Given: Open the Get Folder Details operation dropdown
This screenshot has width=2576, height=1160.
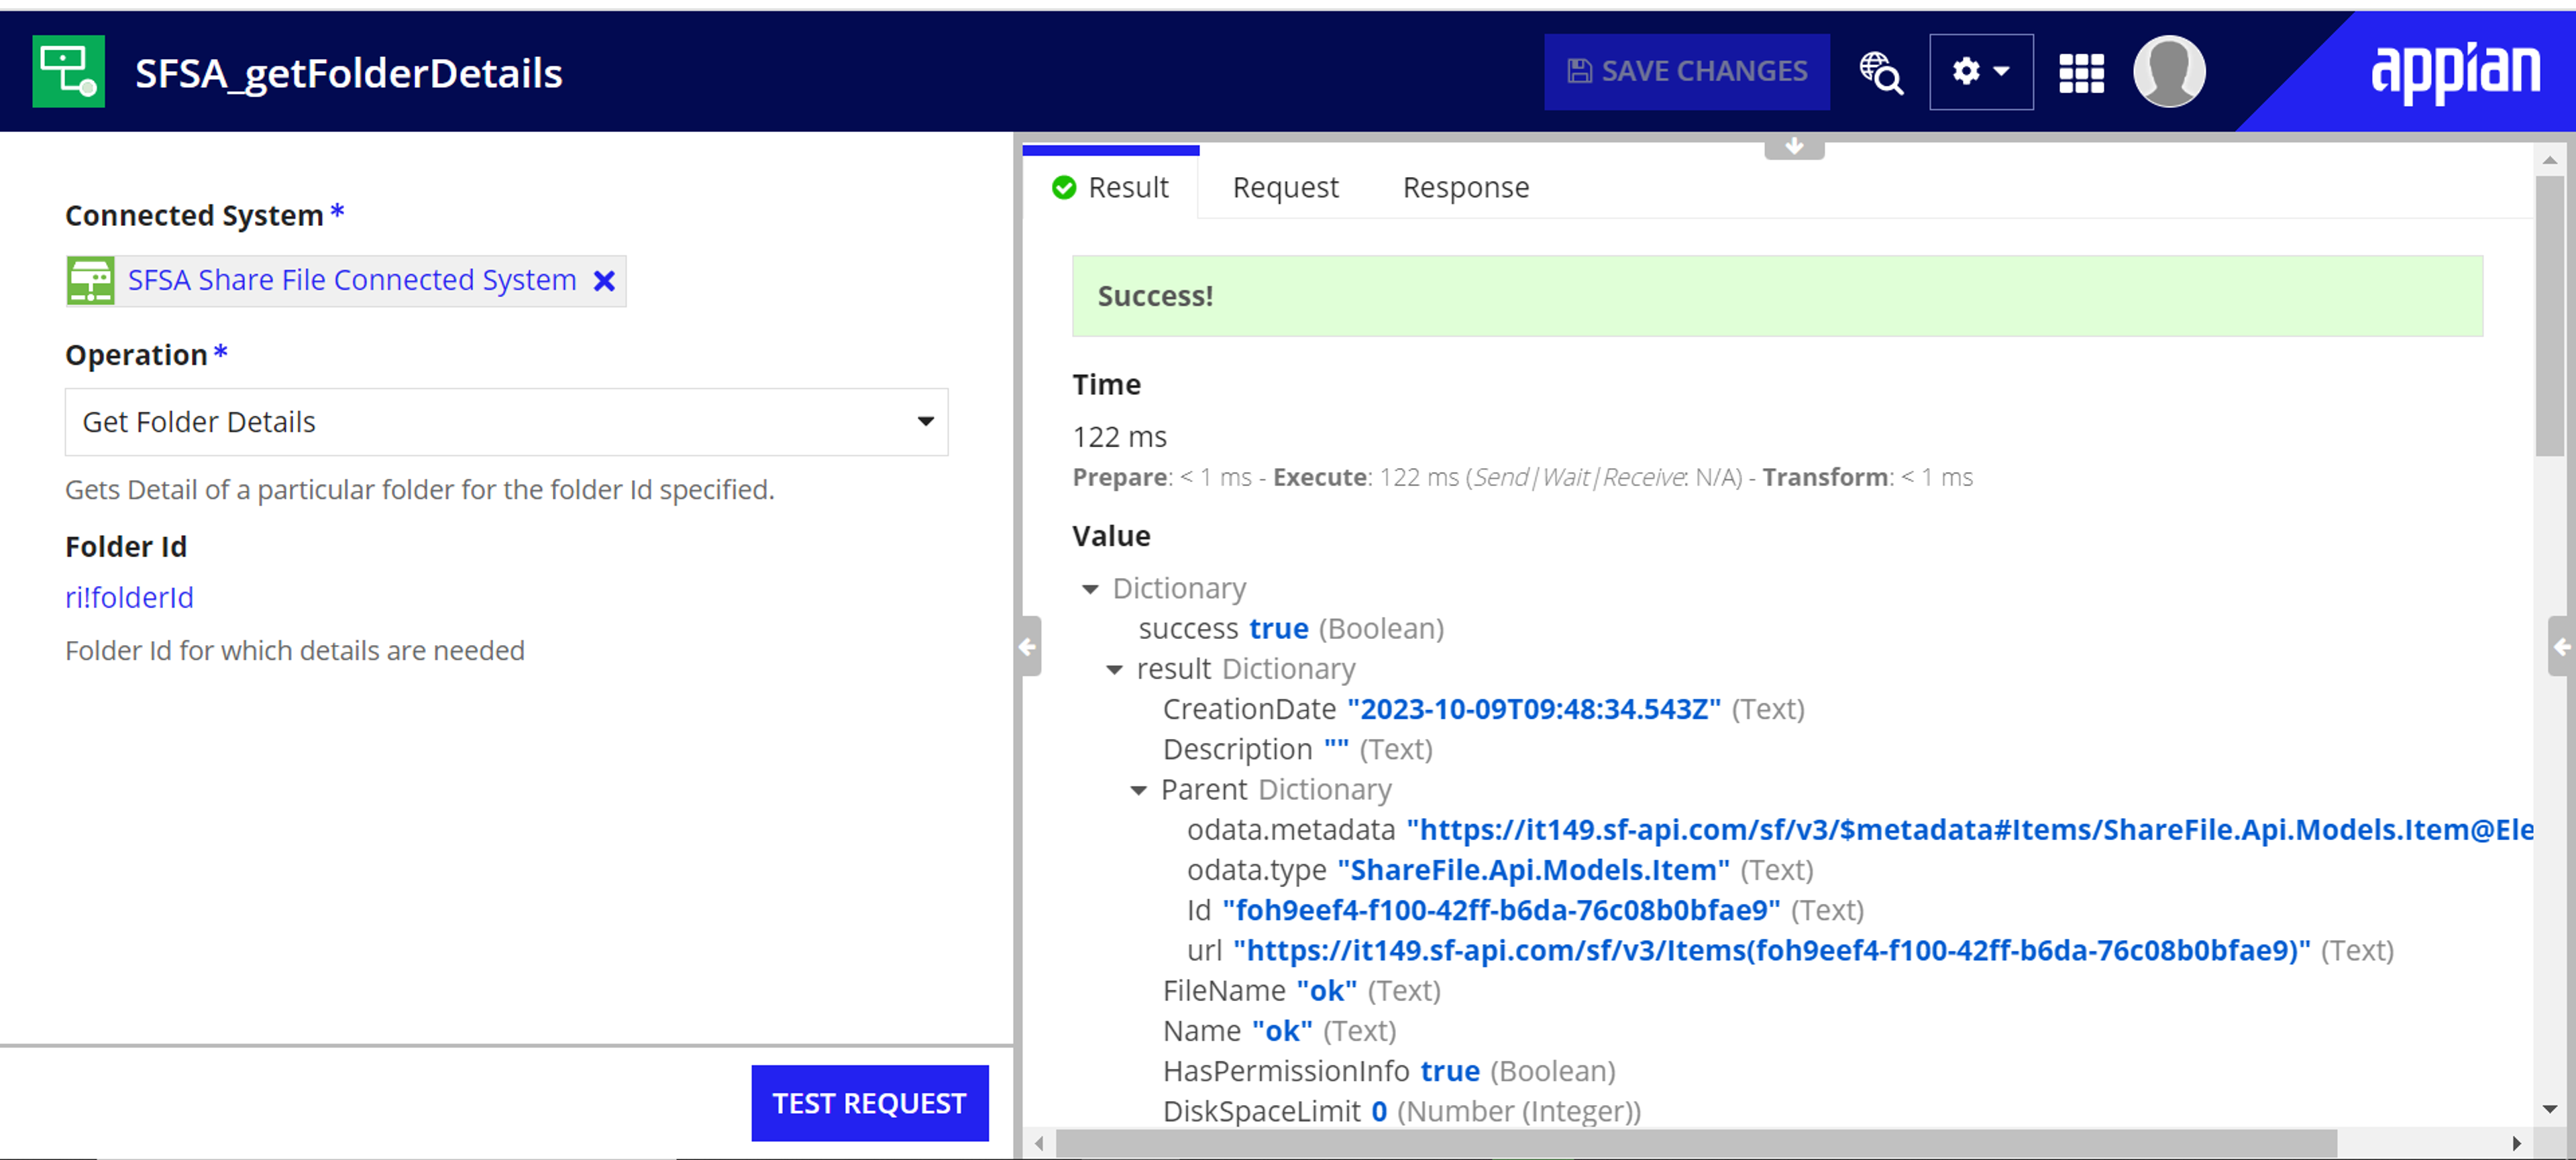Looking at the screenshot, I should click(506, 422).
